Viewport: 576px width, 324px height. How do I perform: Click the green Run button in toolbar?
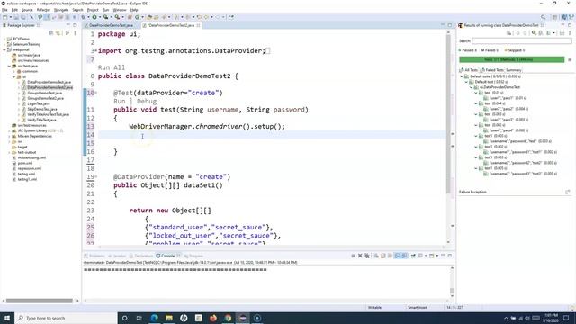pos(94,17)
